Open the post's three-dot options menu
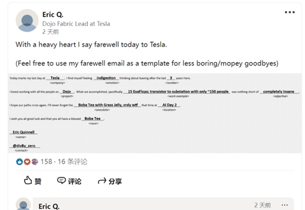The width and height of the screenshot is (305, 210). (289, 12)
